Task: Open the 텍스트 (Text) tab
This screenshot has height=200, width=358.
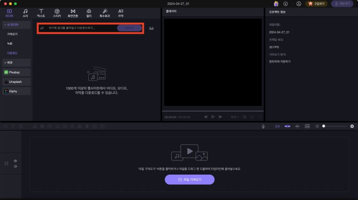Action: click(41, 13)
